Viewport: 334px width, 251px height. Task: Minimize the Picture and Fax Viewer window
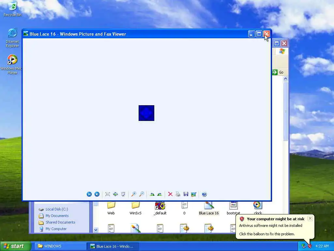[x=251, y=34]
